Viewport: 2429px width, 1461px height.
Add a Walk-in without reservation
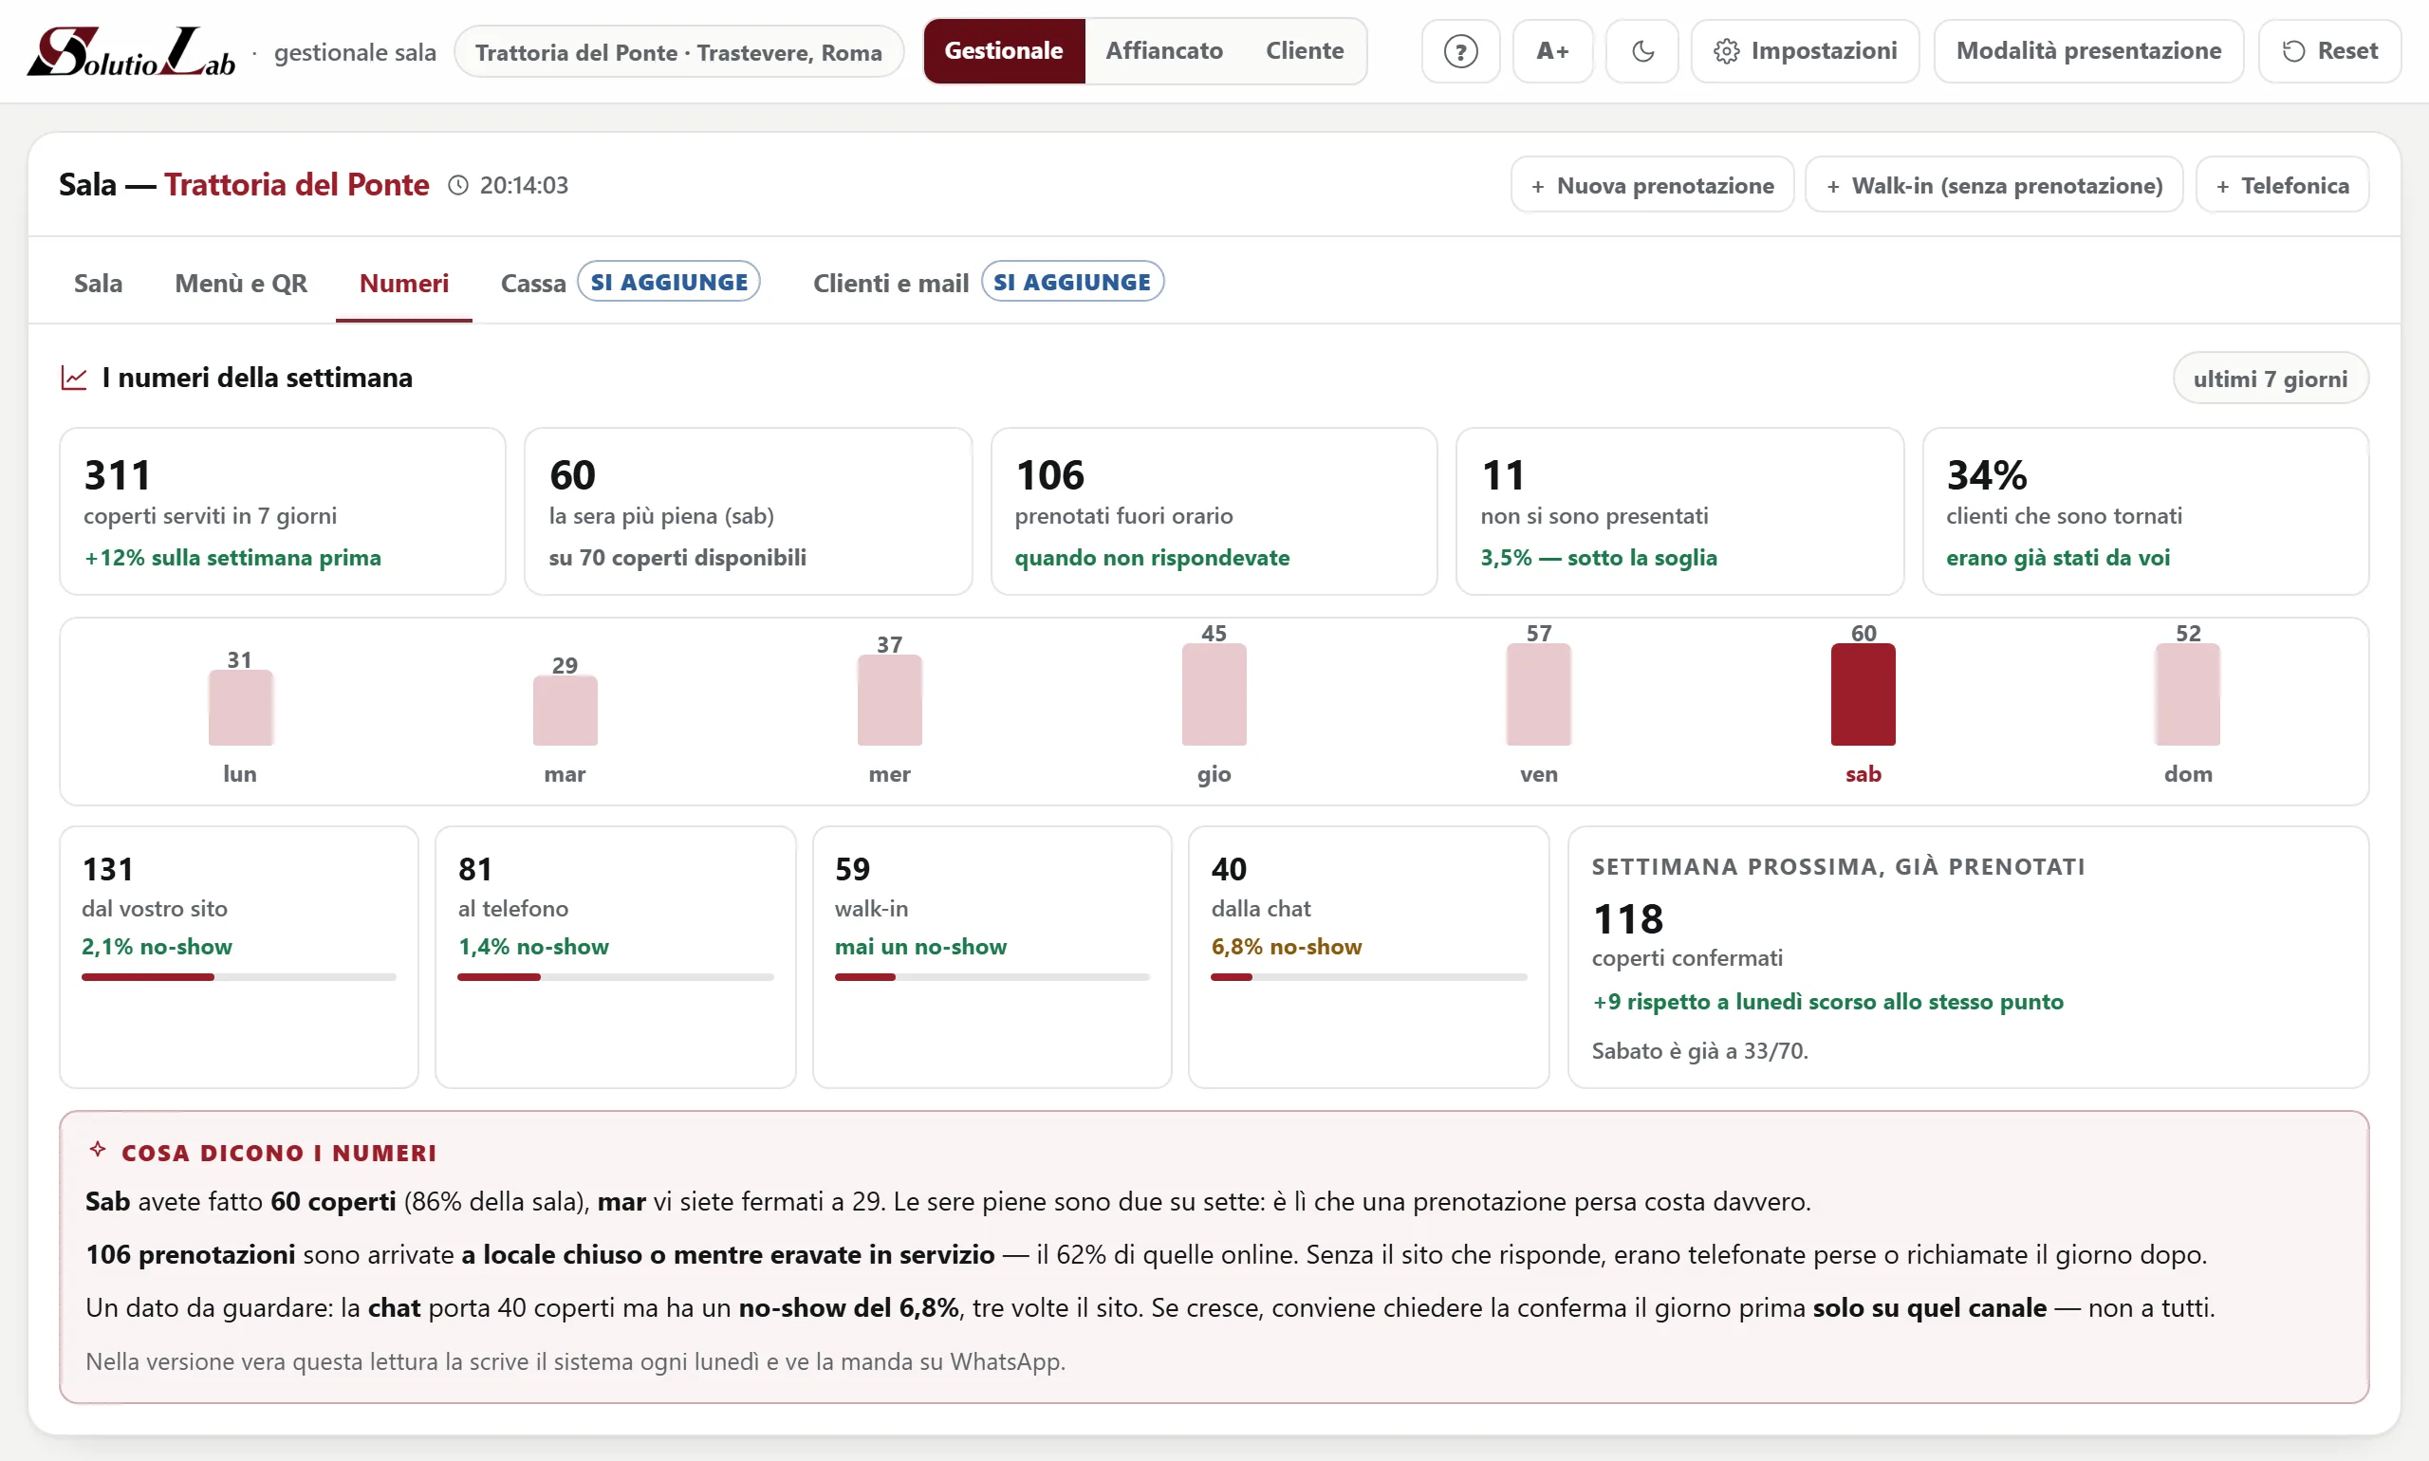click(x=1993, y=185)
